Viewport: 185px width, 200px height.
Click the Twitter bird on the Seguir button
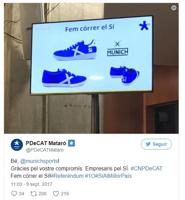(148, 144)
